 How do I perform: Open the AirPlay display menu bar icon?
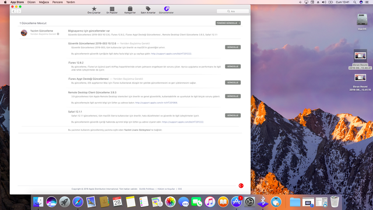tap(307, 2)
